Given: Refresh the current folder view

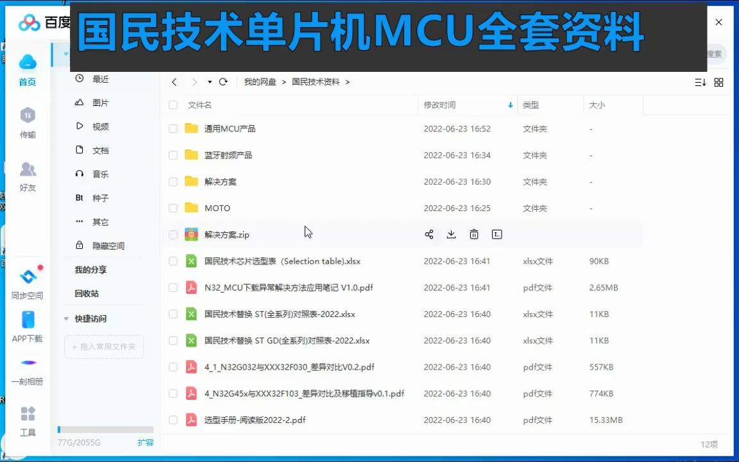Looking at the screenshot, I should [x=223, y=82].
